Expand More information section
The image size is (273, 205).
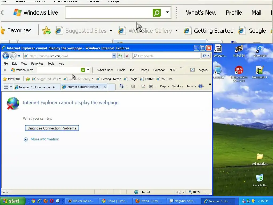click(x=41, y=139)
